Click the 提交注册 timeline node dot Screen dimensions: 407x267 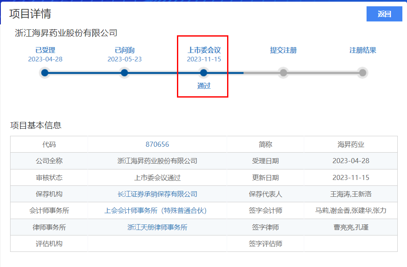coord(283,73)
